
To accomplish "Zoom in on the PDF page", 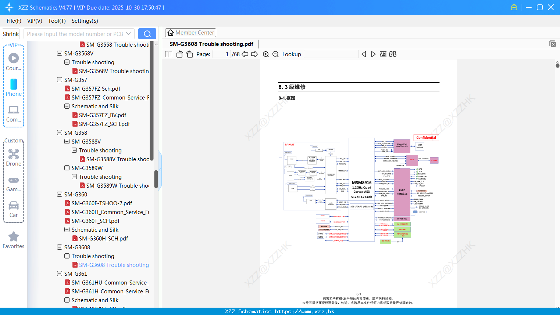I will tap(266, 54).
